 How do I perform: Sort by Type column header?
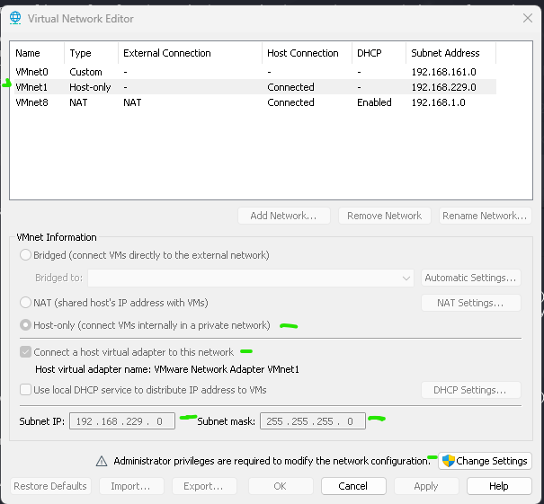tap(91, 53)
